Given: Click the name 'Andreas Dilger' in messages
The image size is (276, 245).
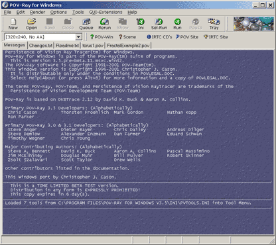Looking at the screenshot, I should point(185,130).
